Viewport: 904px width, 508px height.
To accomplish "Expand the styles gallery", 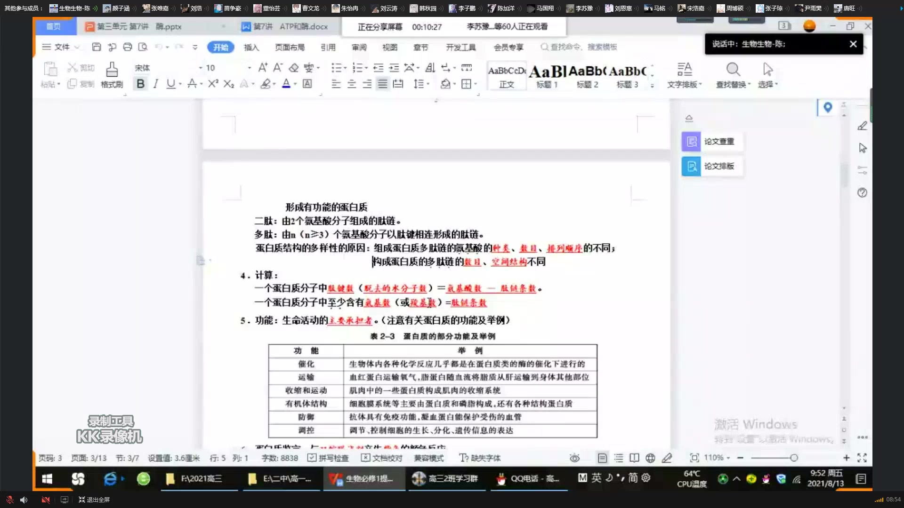I will 652,85.
